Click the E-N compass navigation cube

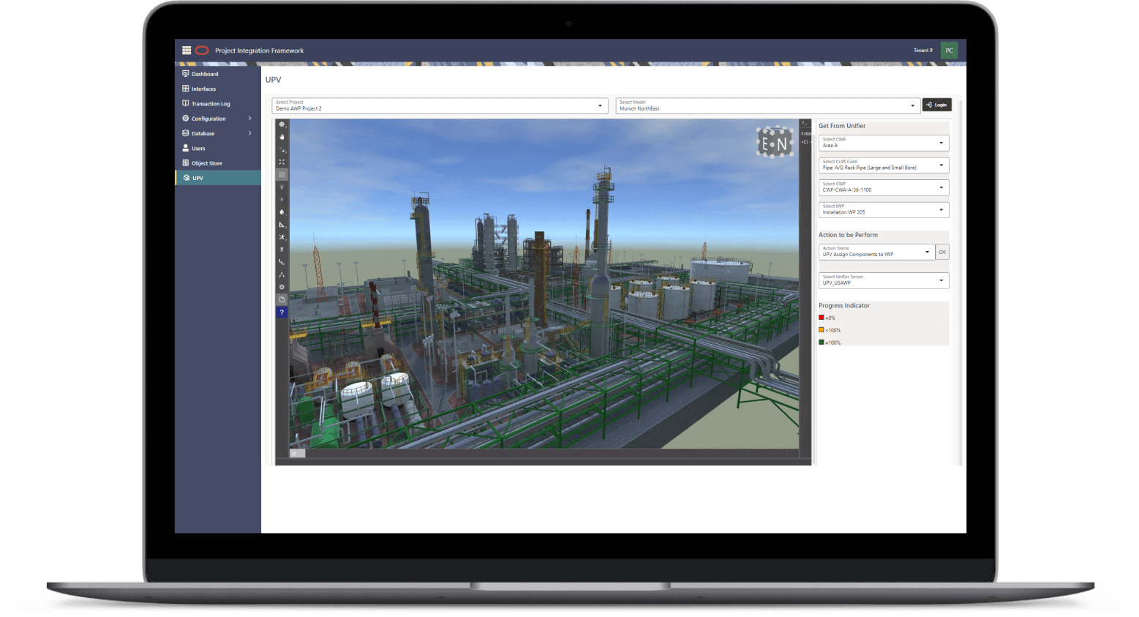[x=774, y=143]
